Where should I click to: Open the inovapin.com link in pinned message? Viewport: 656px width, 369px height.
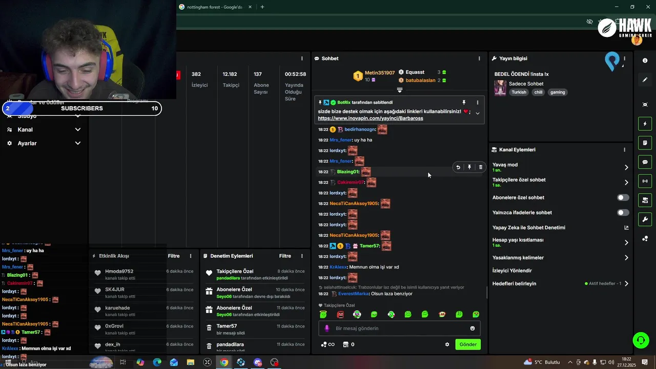pos(371,118)
